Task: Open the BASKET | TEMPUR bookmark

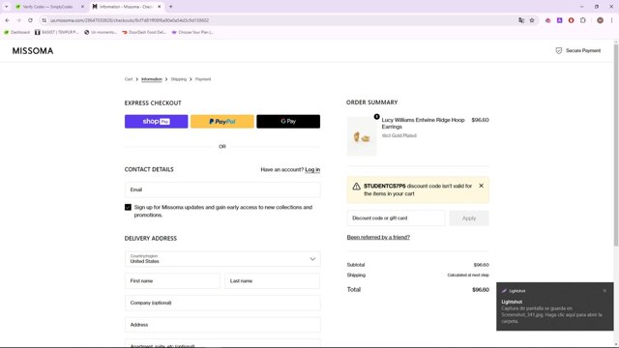Action: pos(56,32)
